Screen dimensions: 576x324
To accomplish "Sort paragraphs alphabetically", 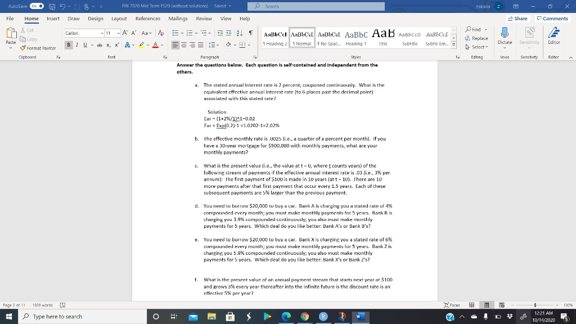I will pyautogui.click(x=240, y=33).
